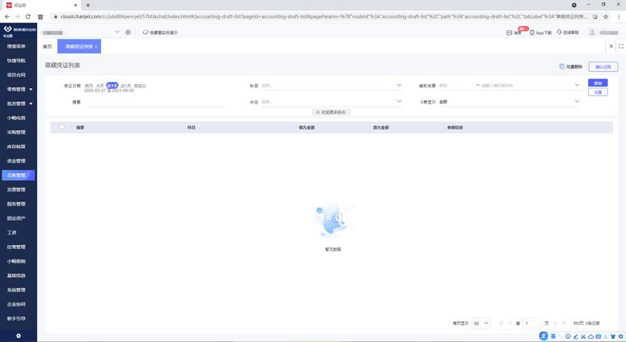
Task: Select the 昨天 date filter
Action: coord(89,86)
